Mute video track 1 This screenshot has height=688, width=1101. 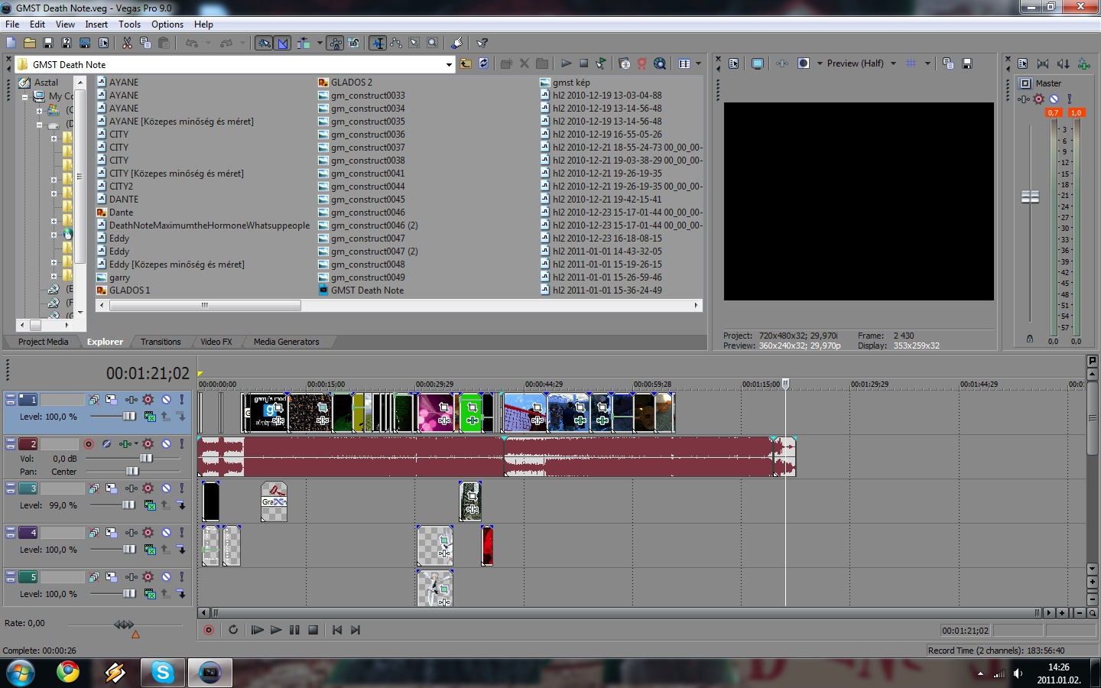tap(166, 399)
